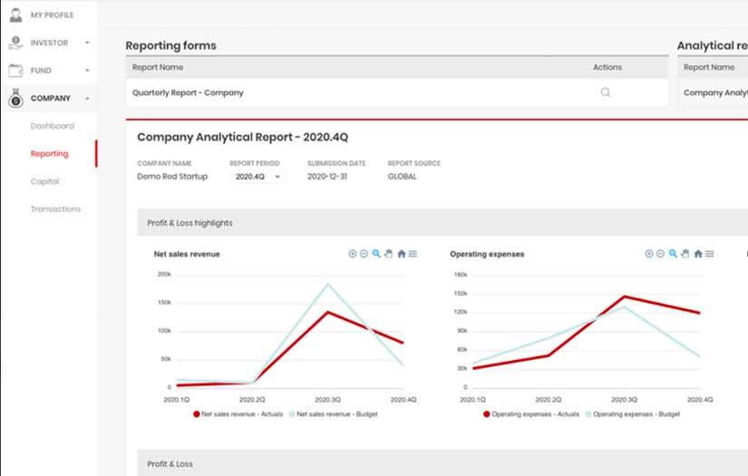Screen dimensions: 748x476
Task: Toggle Net sales revenue - Actuals legend series
Action: [238, 414]
